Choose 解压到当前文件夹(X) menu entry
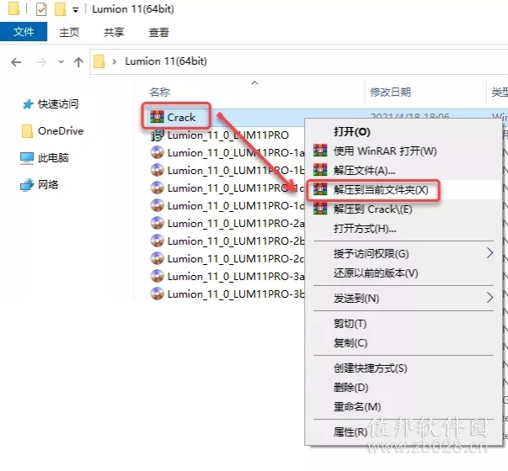The image size is (508, 471). (x=381, y=189)
